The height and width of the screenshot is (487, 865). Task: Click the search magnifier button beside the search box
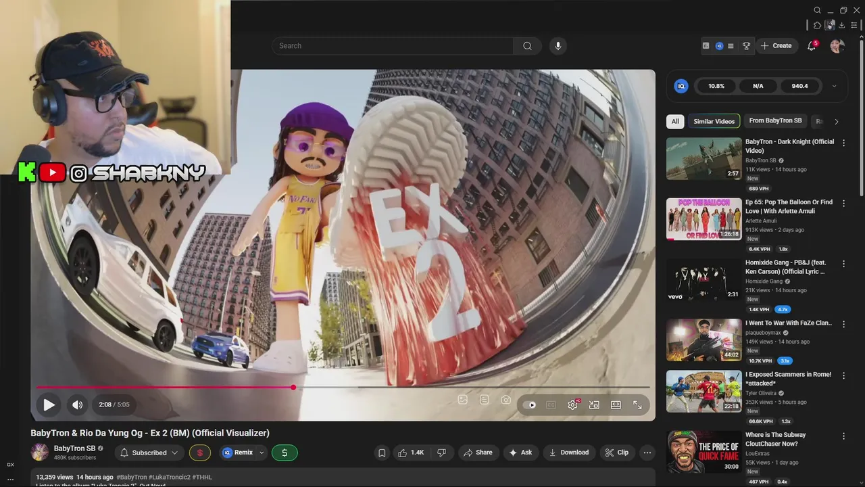527,46
